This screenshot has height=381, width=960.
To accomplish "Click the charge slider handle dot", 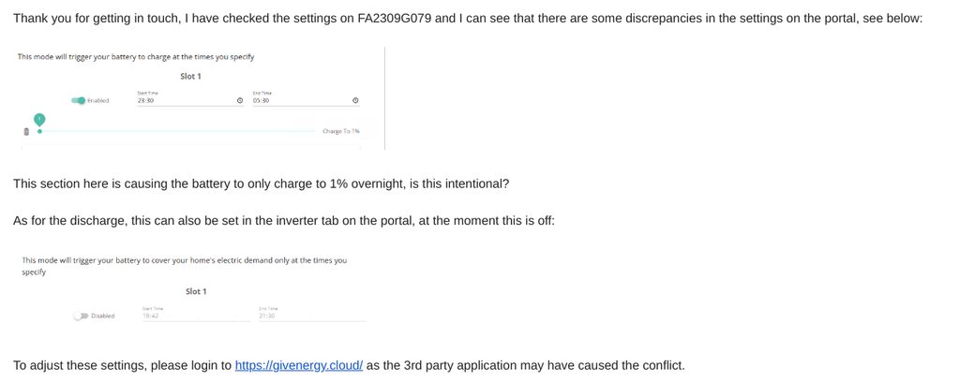I will point(39,131).
